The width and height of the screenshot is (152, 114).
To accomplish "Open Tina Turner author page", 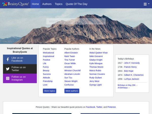I will click(70, 60).
